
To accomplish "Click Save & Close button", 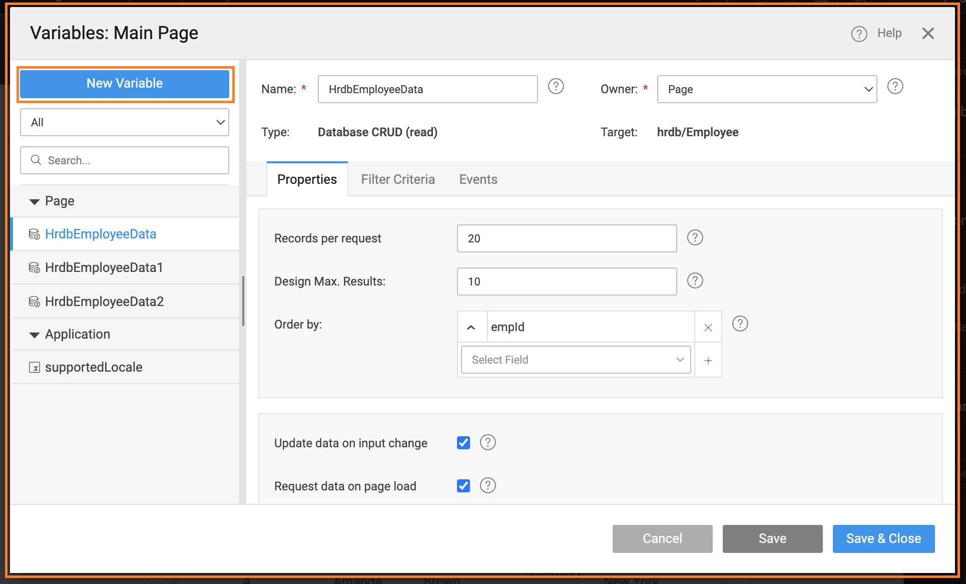I will coord(884,538).
